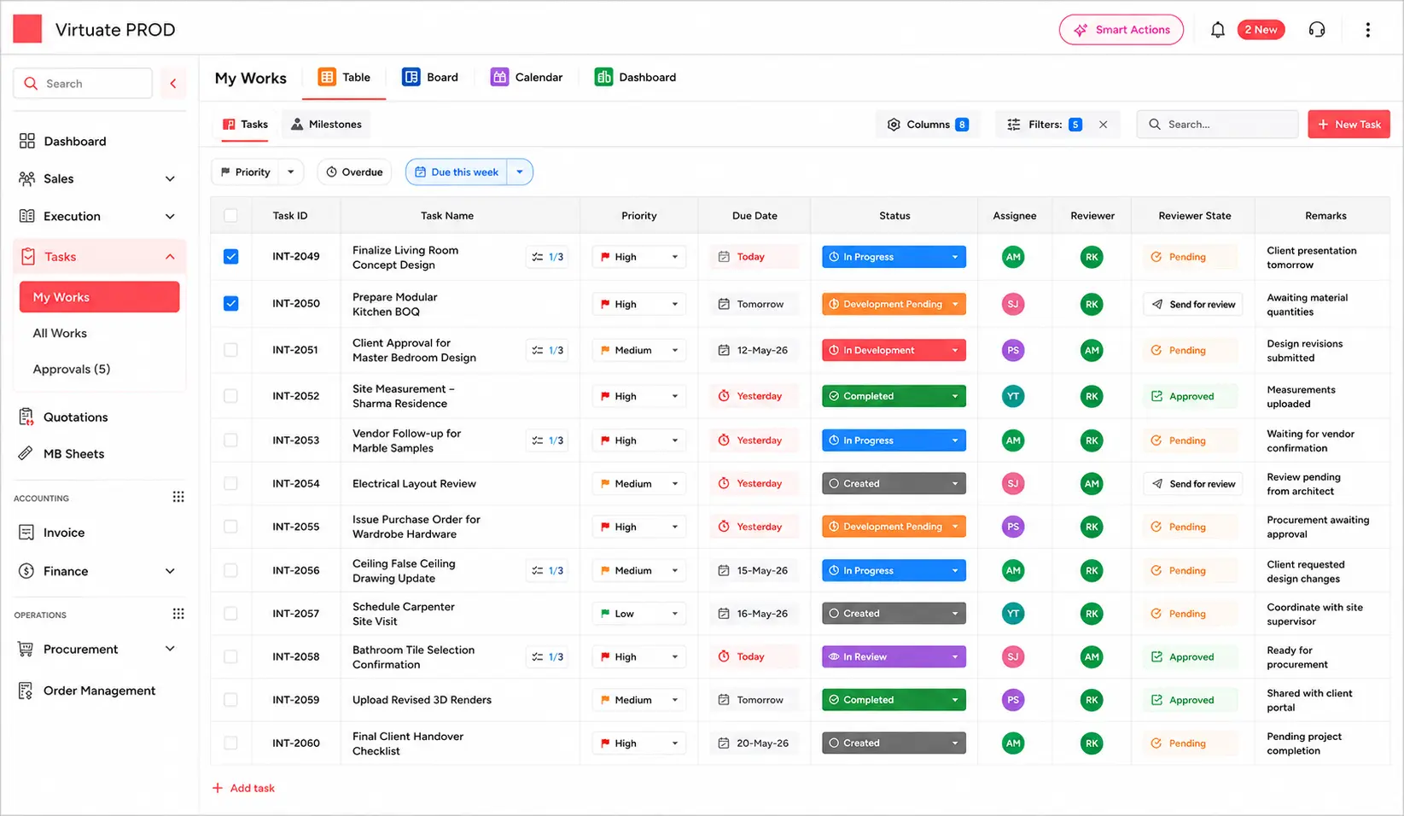Image resolution: width=1404 pixels, height=816 pixels.
Task: Open the 2 New badge
Action: [1261, 30]
